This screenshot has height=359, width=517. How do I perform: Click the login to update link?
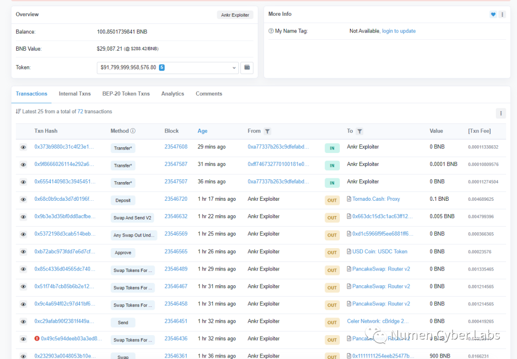point(399,31)
